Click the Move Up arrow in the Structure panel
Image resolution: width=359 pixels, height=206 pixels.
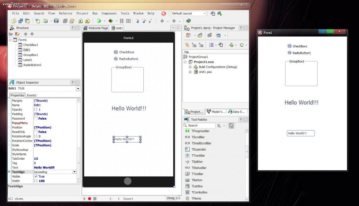25,34
